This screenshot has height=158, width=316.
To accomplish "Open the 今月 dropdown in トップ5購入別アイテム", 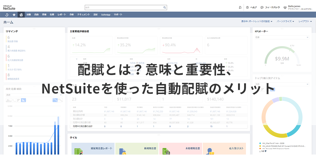I will [x=282, y=84].
